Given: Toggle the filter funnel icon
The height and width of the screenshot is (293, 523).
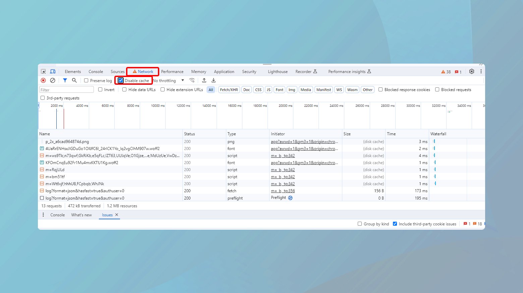Looking at the screenshot, I should [65, 80].
